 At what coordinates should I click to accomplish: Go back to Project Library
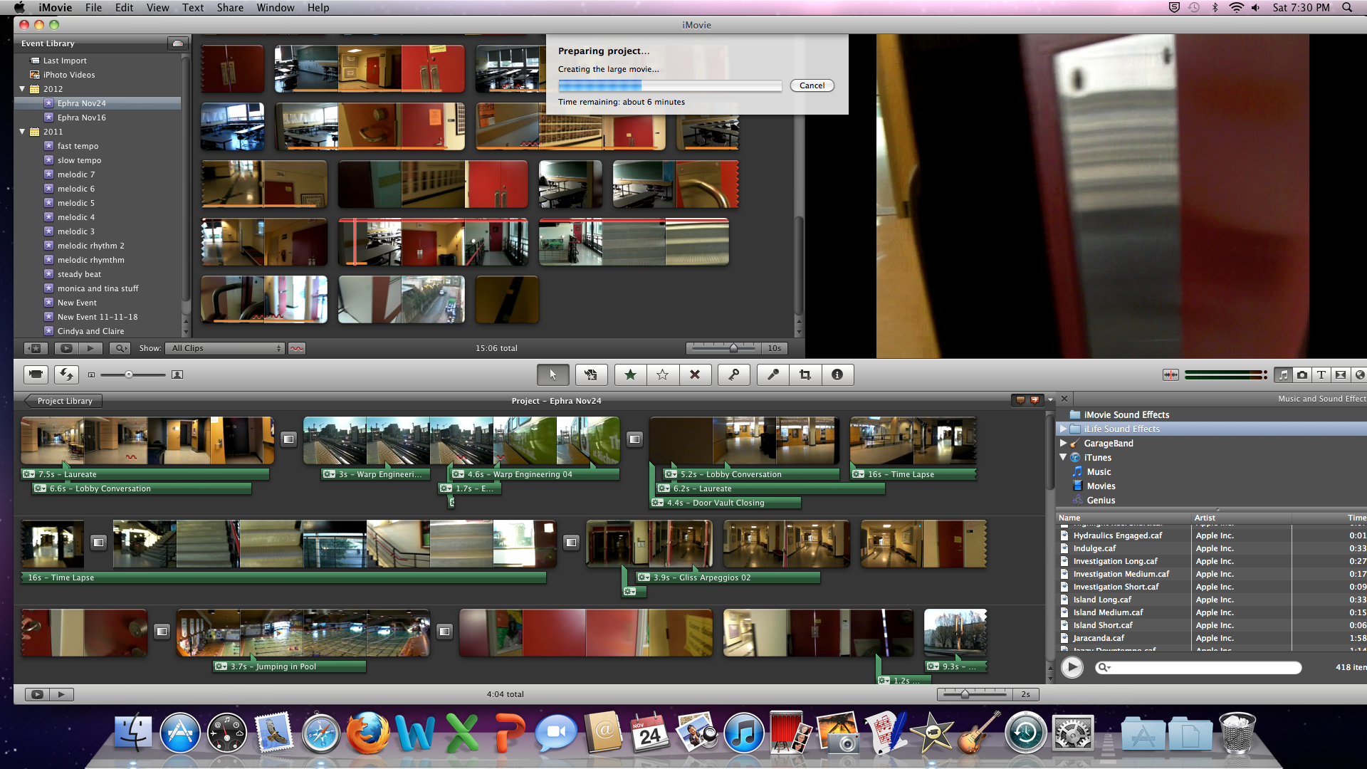point(63,401)
